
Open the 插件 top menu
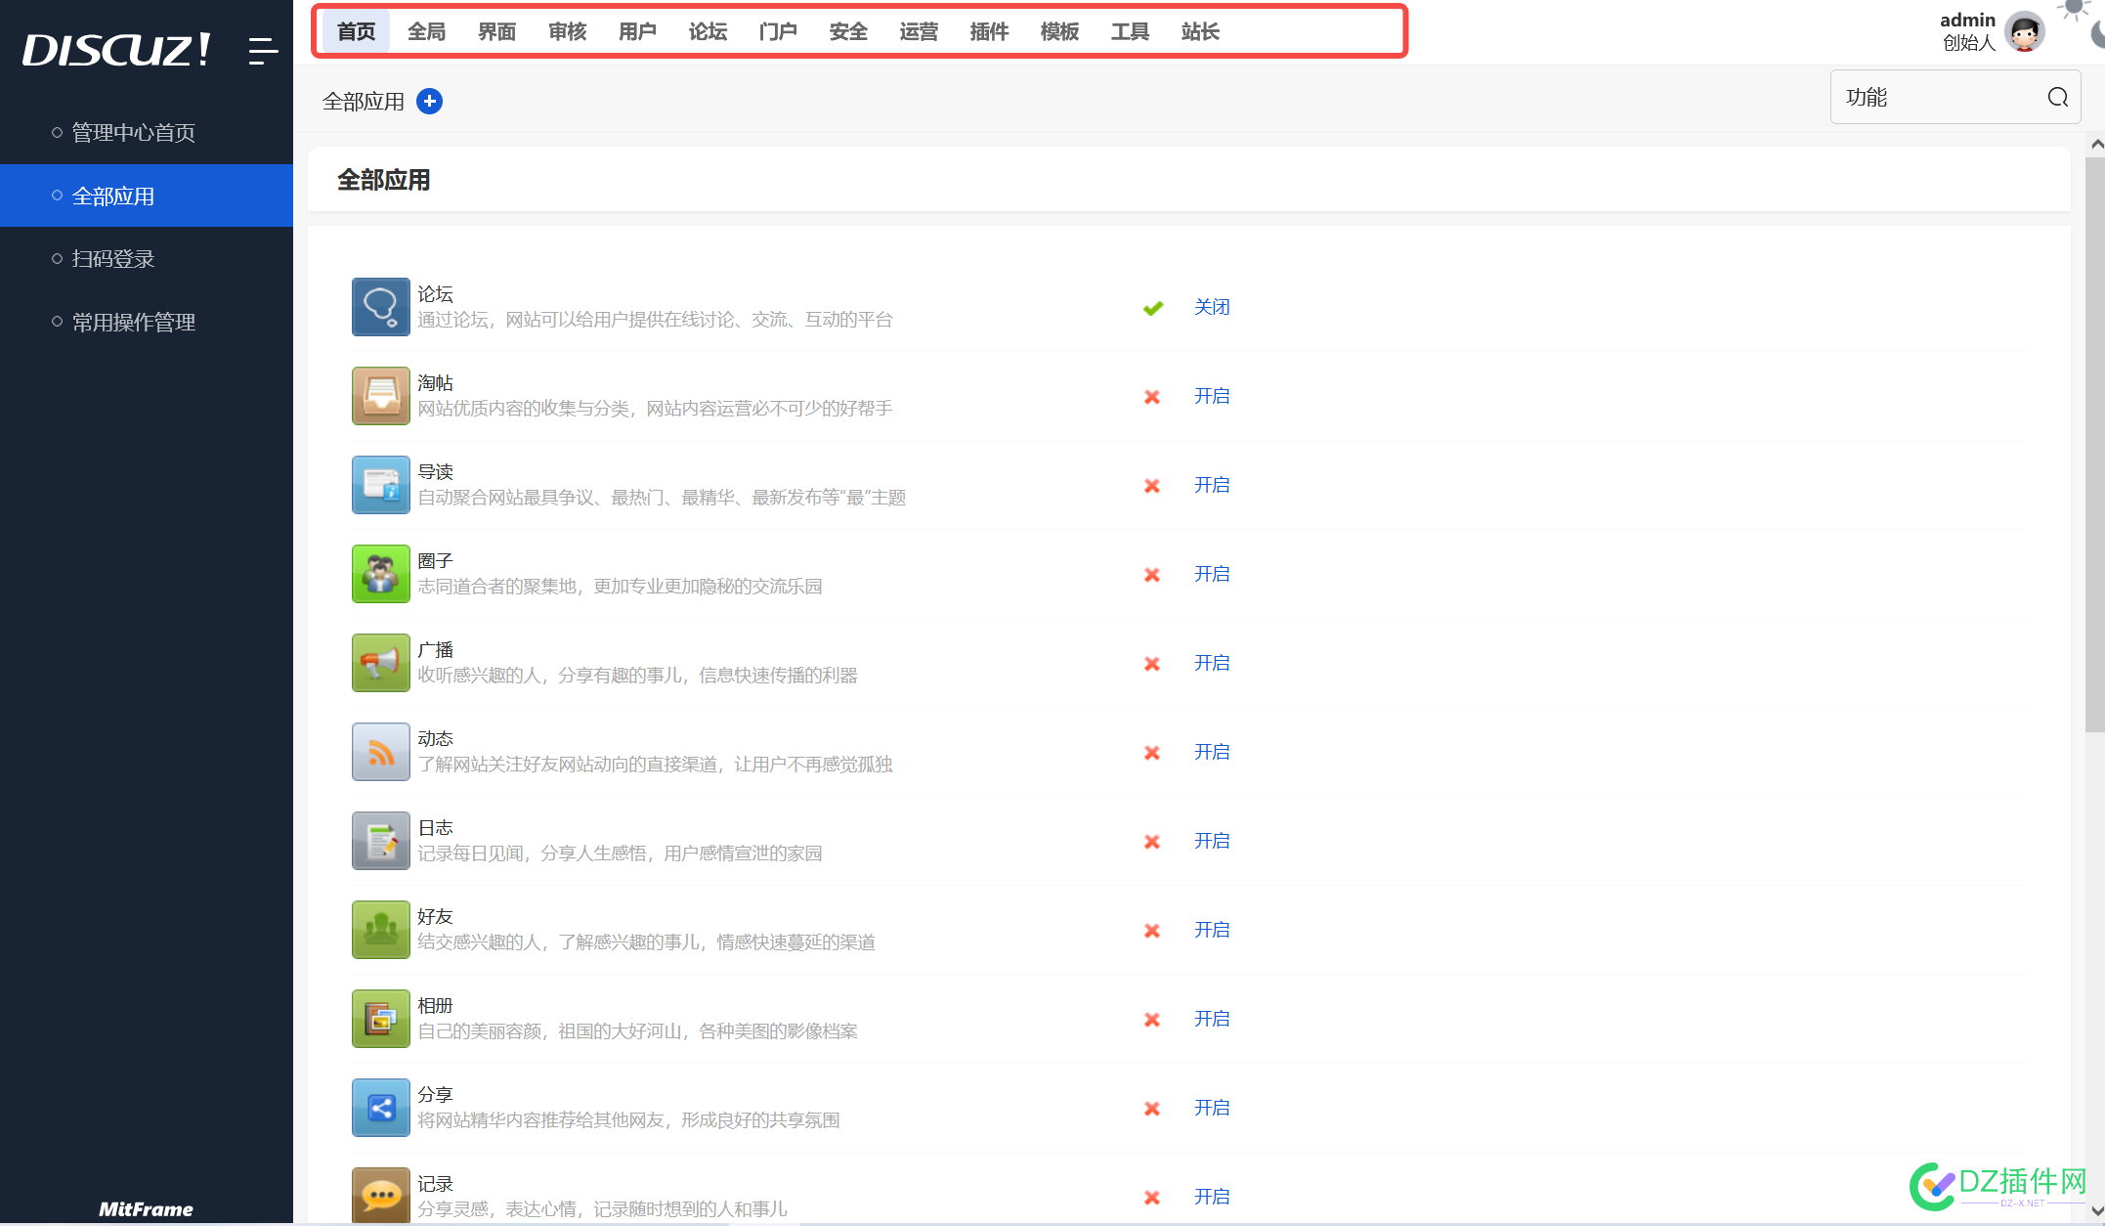point(990,31)
